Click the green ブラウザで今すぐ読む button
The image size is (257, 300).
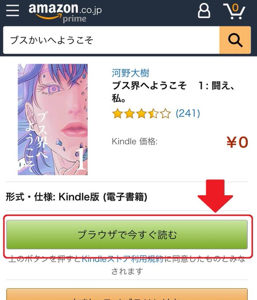pos(127,235)
